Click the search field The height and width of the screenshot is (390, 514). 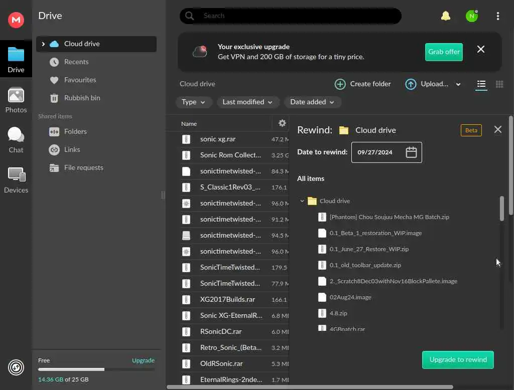(290, 16)
